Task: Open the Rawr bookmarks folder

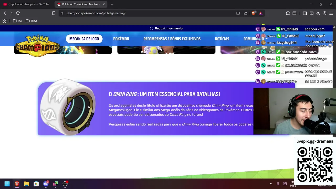Action: [31, 21]
